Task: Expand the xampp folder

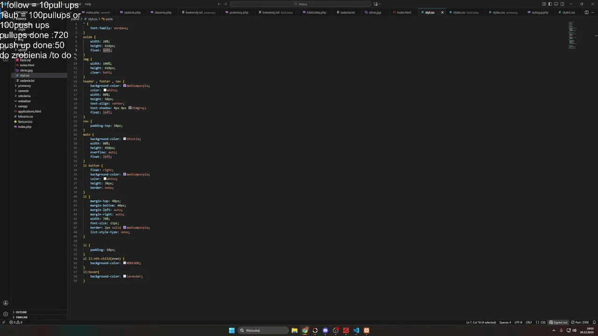Action: [39, 106]
